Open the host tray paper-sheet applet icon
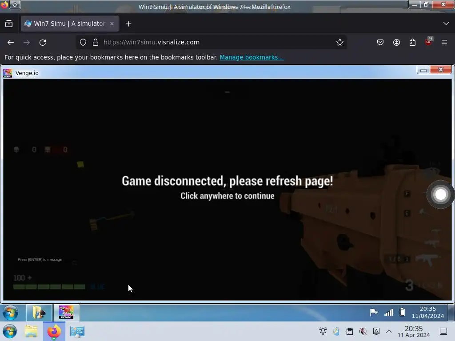455x341 pixels. (x=336, y=331)
